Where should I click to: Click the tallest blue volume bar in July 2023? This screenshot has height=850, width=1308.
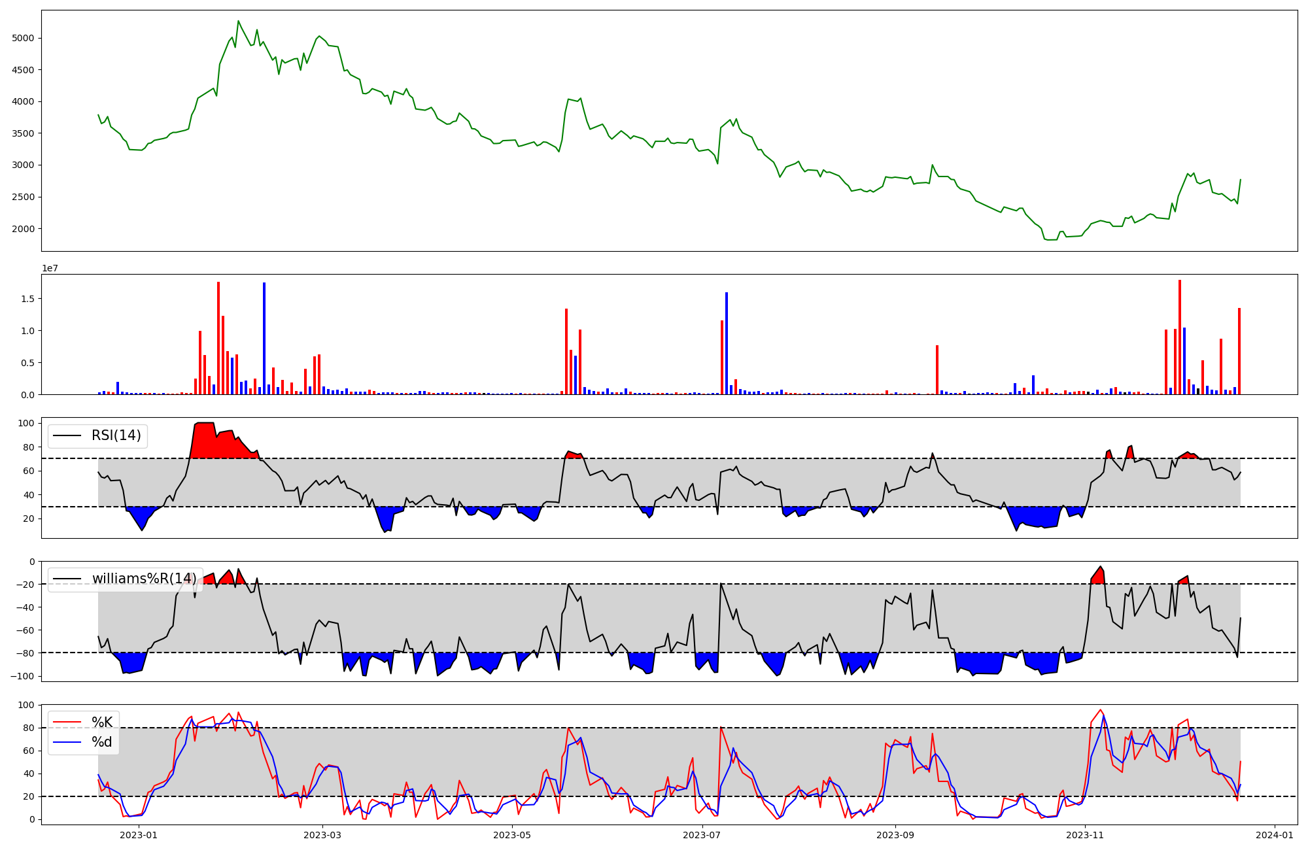click(x=727, y=343)
